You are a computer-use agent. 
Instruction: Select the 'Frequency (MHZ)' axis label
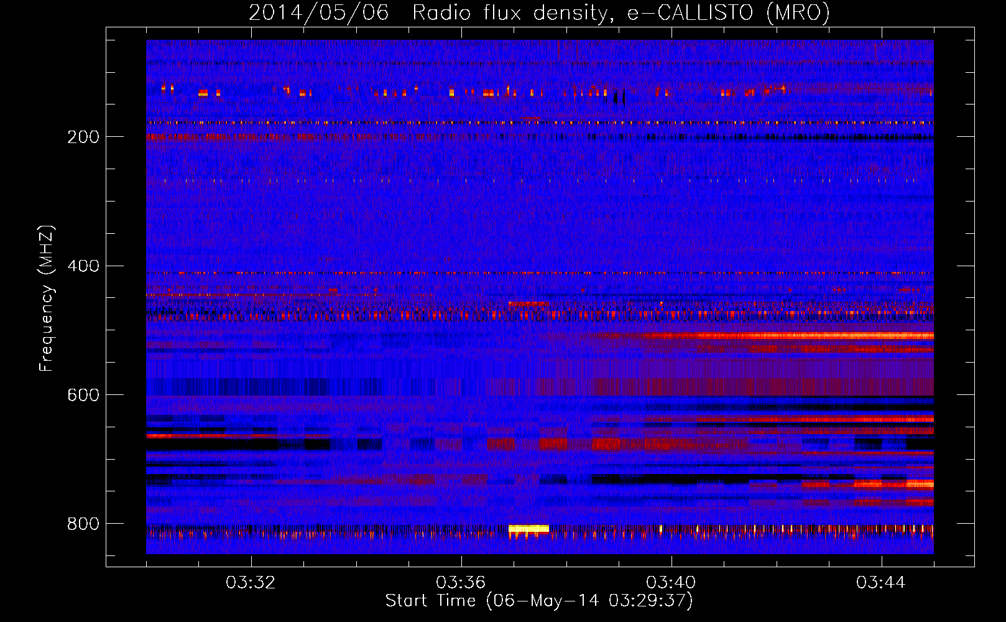click(x=46, y=299)
